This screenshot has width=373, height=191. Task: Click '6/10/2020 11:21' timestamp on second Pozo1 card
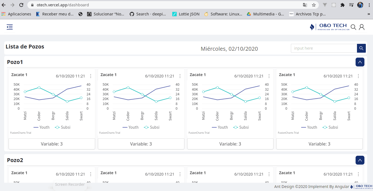(160, 76)
